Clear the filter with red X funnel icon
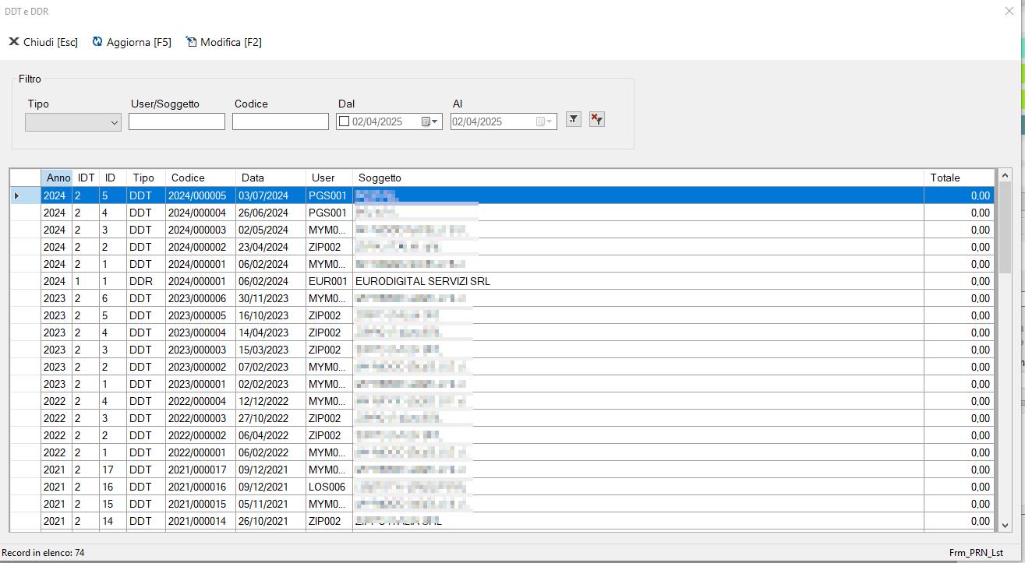The image size is (1025, 563). tap(597, 119)
